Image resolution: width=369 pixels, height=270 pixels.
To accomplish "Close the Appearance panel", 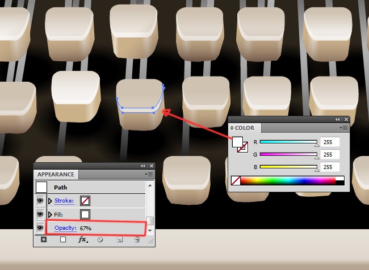I will tap(152, 166).
